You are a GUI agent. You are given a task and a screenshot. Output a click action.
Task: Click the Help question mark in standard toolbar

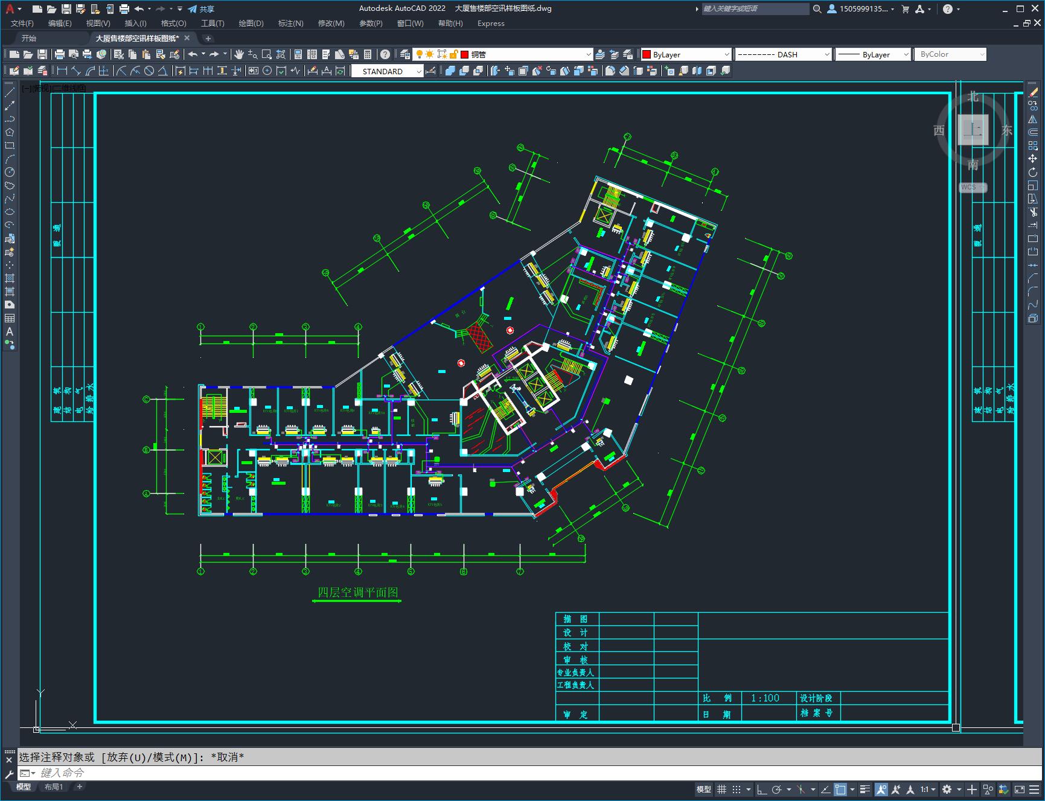coord(385,54)
